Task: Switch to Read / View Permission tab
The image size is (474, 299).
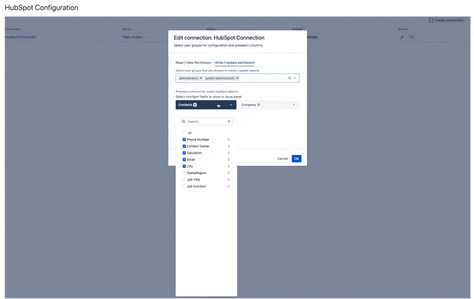Action: (x=193, y=63)
